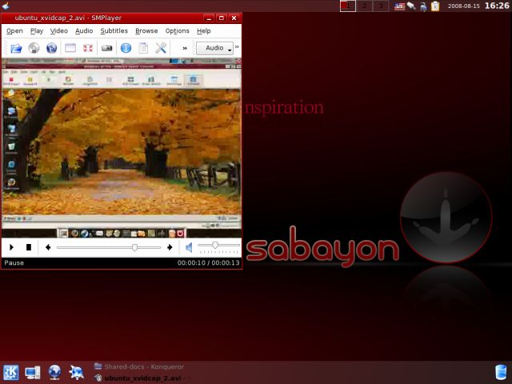Stop playback with the square button
Image resolution: width=512 pixels, height=384 pixels.
pos(29,247)
